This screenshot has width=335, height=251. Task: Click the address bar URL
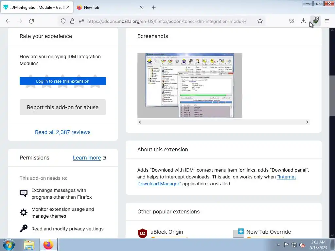tap(167, 21)
